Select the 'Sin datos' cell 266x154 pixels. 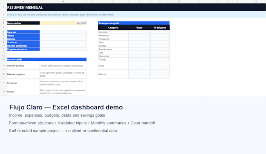click(23, 83)
